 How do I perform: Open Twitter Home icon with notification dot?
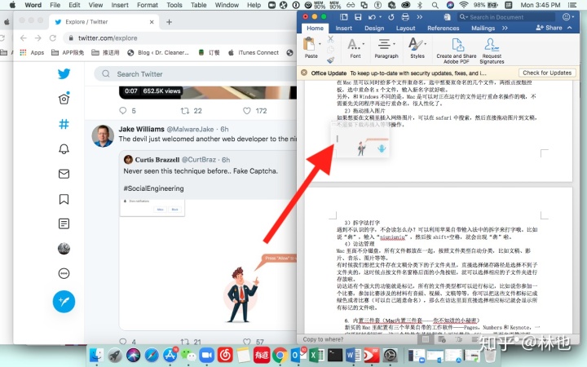[x=64, y=99]
